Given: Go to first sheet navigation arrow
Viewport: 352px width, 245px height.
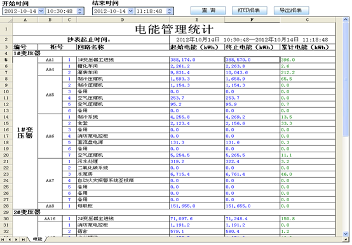Looking at the screenshot, I should pyautogui.click(x=3, y=239).
